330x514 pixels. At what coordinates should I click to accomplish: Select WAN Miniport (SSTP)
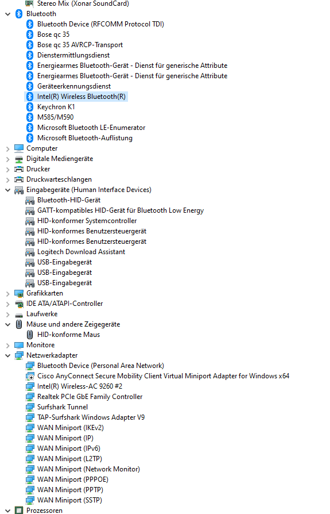point(69,500)
